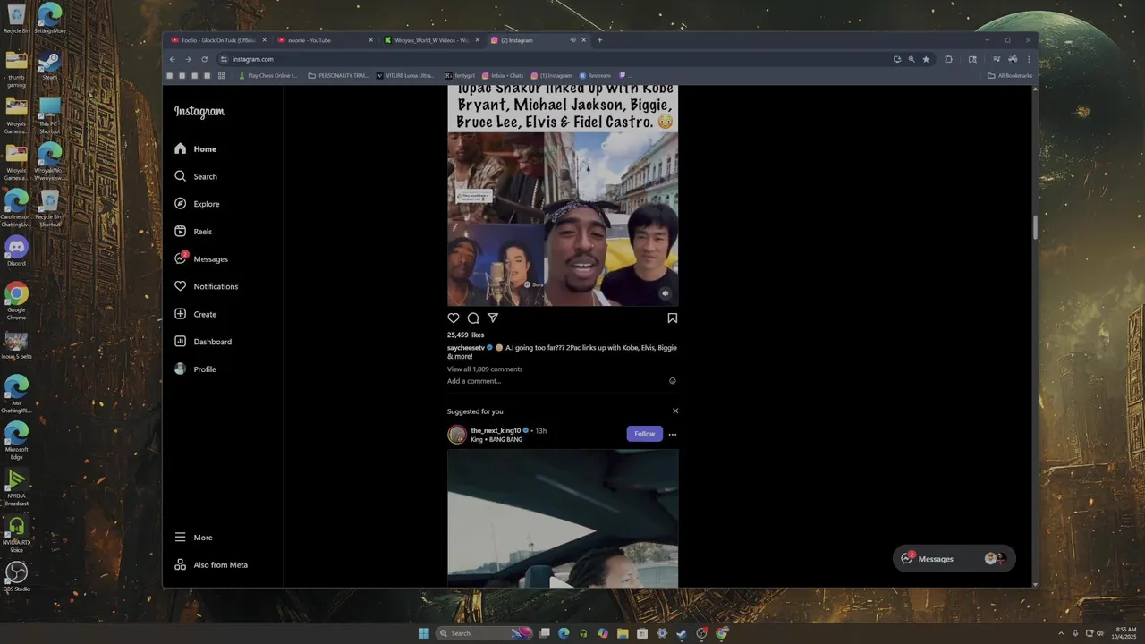Image resolution: width=1145 pixels, height=644 pixels.
Task: Open Play Chess Online bookmark
Action: pyautogui.click(x=267, y=76)
